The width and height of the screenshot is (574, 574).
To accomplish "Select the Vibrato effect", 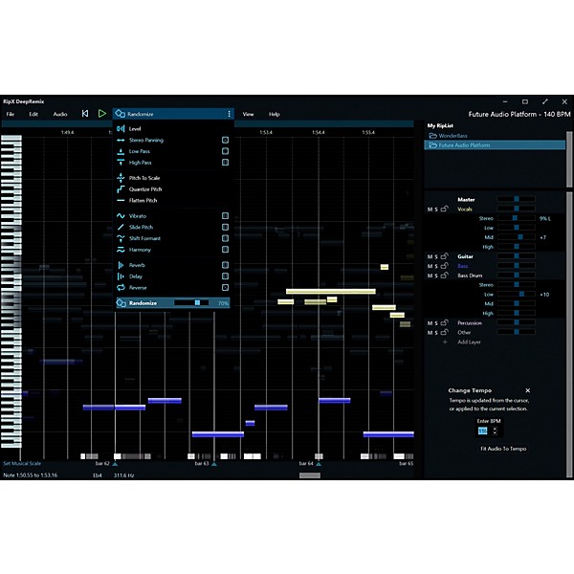I will 121,216.
